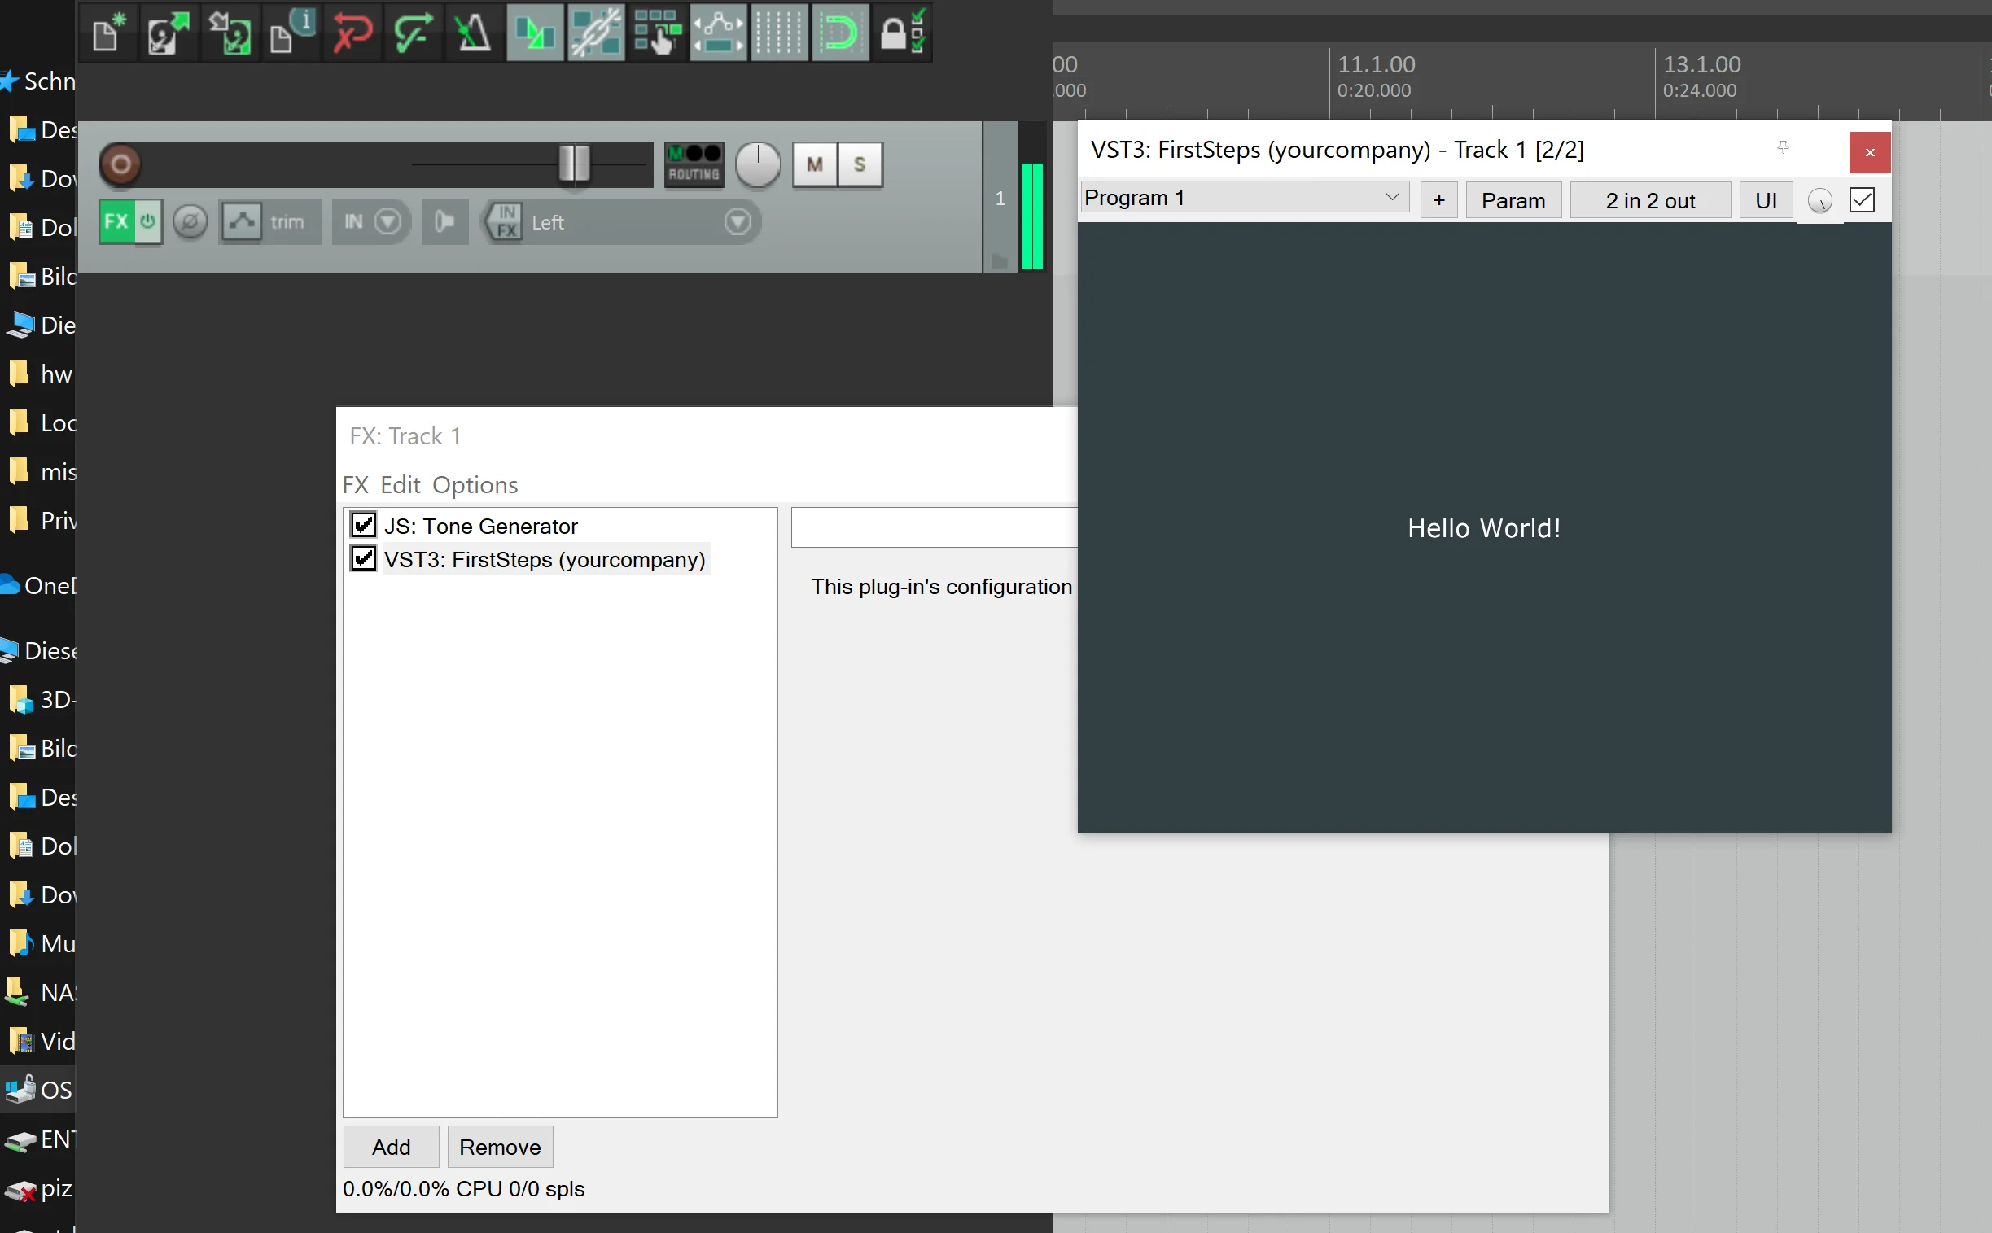Viewport: 1992px width, 1233px height.
Task: Open Project Settings with the info icon
Action: pos(291,33)
